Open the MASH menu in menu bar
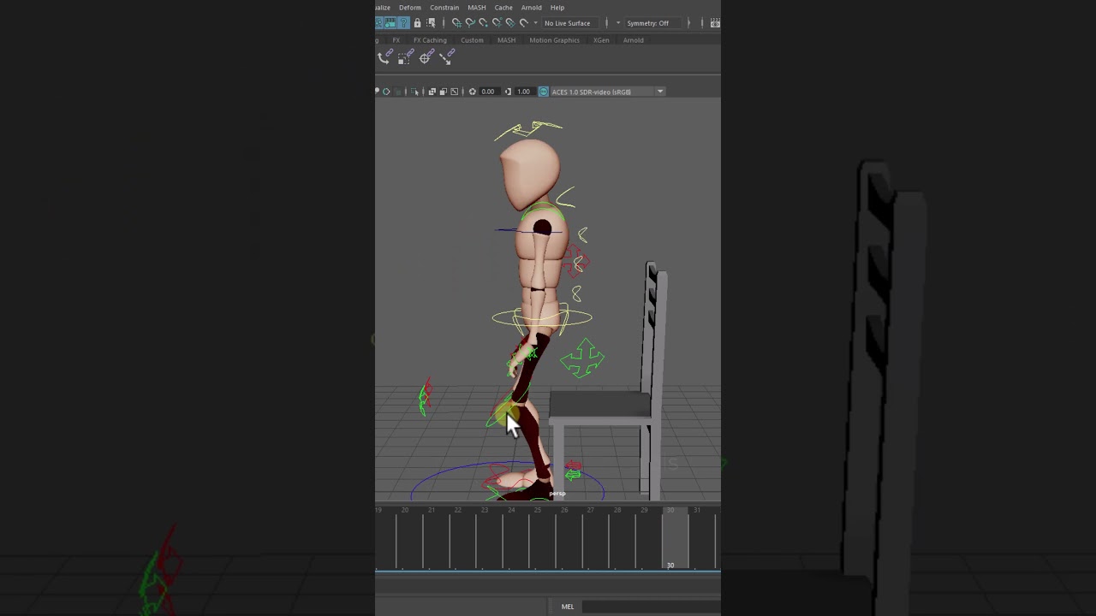The height and width of the screenshot is (616, 1096). 477,8
